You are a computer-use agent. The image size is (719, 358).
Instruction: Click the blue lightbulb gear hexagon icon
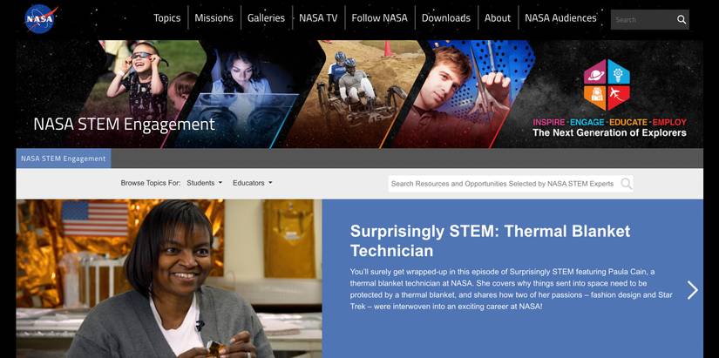tap(619, 72)
